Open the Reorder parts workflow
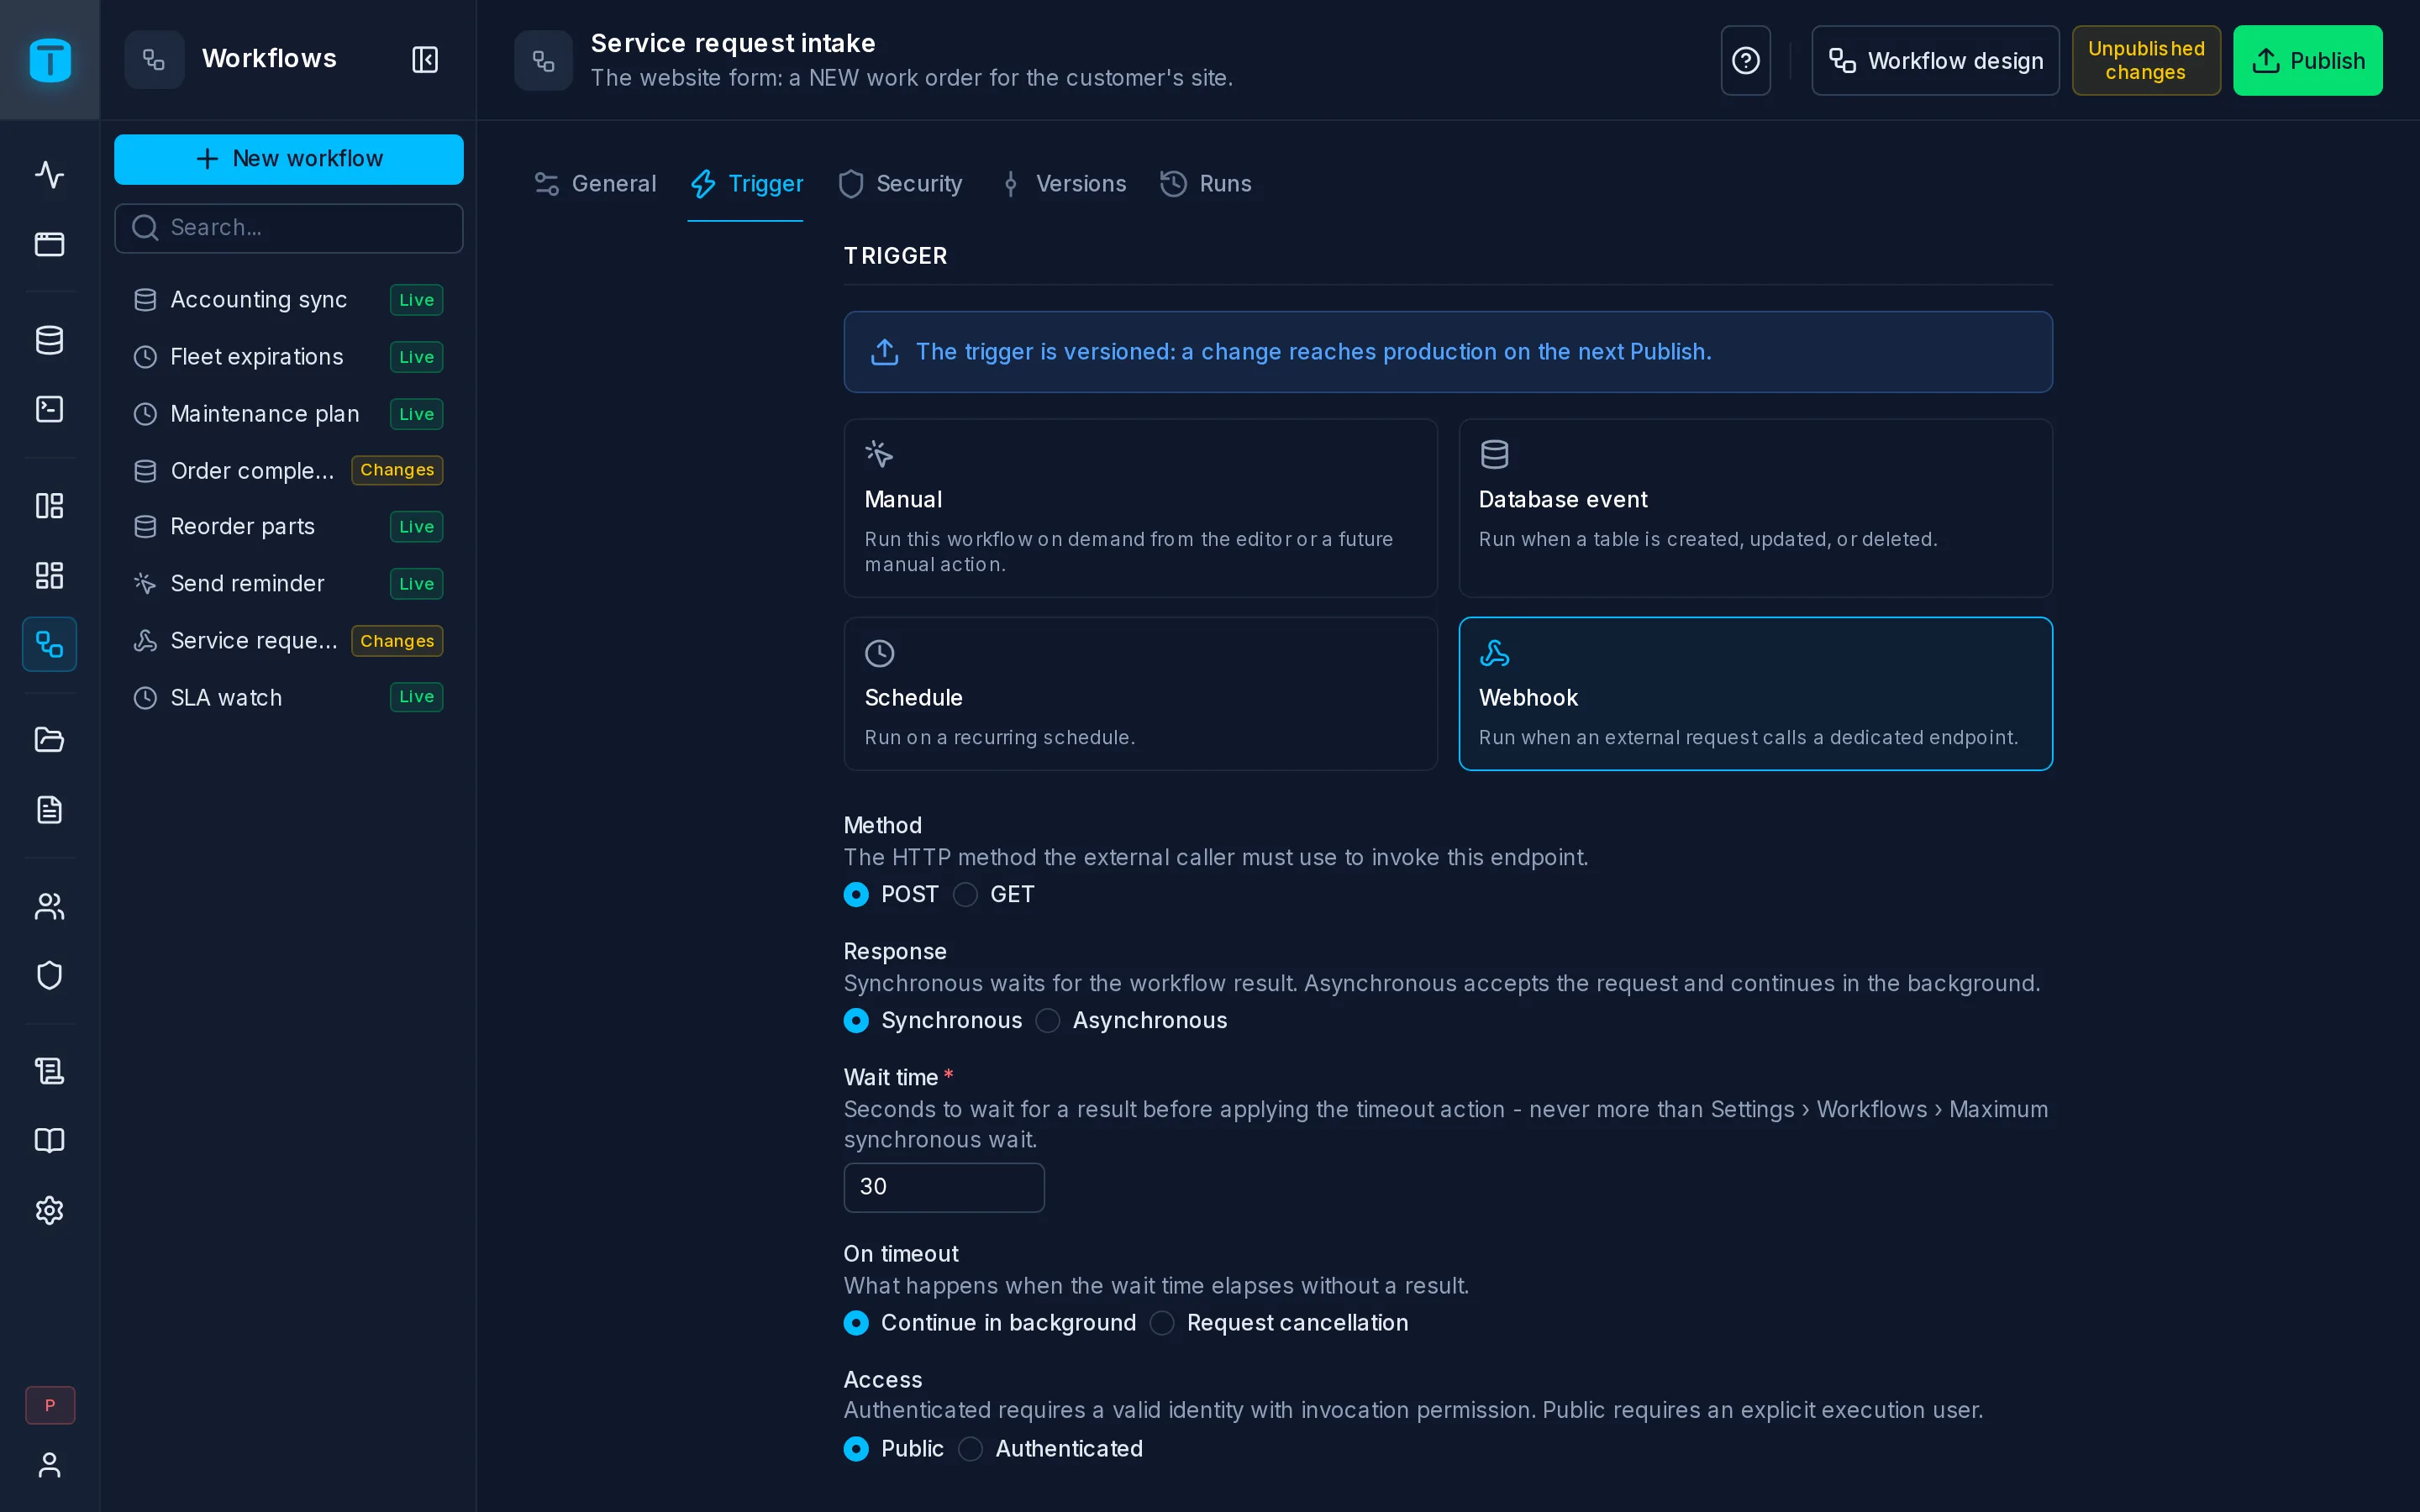The image size is (2420, 1512). tap(288, 526)
